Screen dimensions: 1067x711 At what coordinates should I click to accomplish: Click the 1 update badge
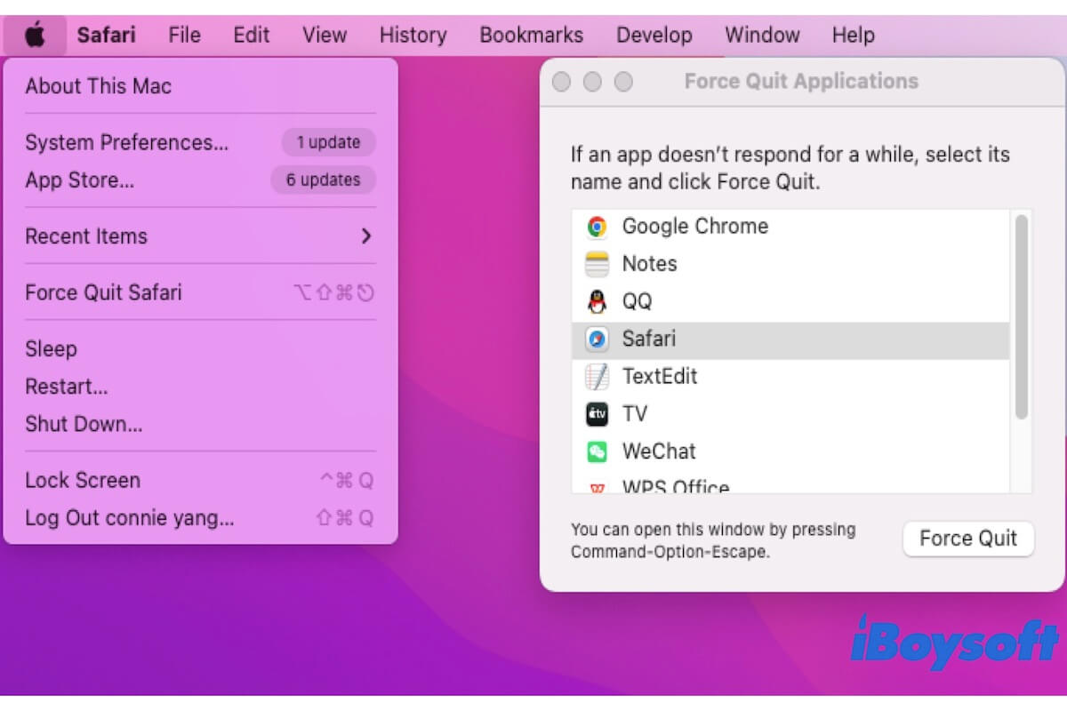coord(328,142)
